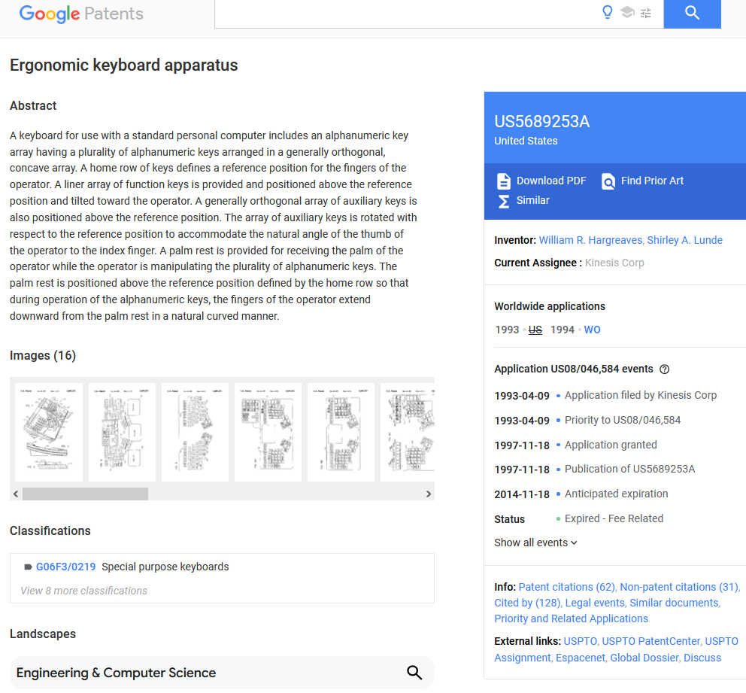The image size is (746, 693).
Task: Expand Show all events
Action: coord(535,543)
